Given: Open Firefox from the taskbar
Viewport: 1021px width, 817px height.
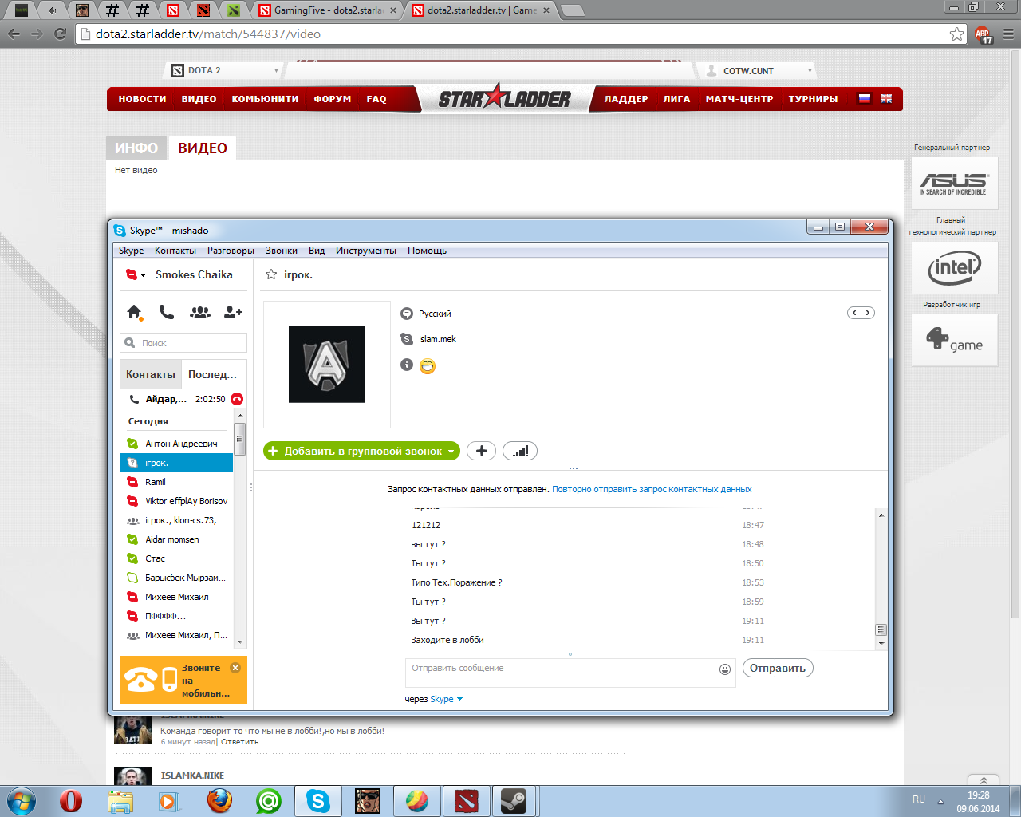Looking at the screenshot, I should (219, 800).
